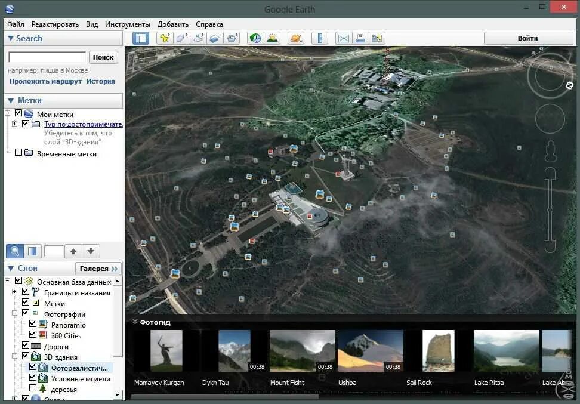
Task: Collapse the Слои panel triangle
Action: click(10, 268)
